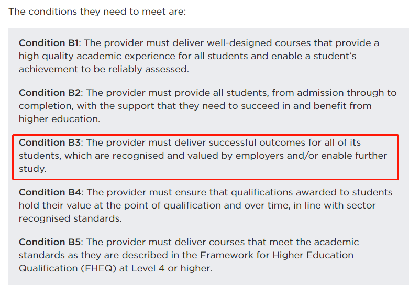Click 'Framework for Higher Education' in B5

pos(277,255)
